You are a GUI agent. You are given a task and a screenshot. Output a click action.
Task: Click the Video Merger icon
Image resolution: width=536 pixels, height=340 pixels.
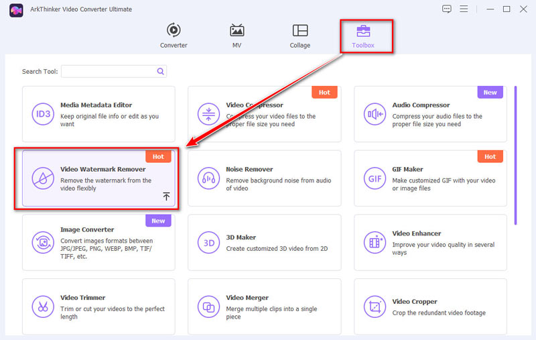pyautogui.click(x=208, y=307)
